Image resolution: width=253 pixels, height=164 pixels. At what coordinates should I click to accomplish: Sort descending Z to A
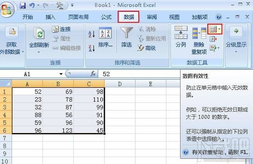tap(91, 48)
